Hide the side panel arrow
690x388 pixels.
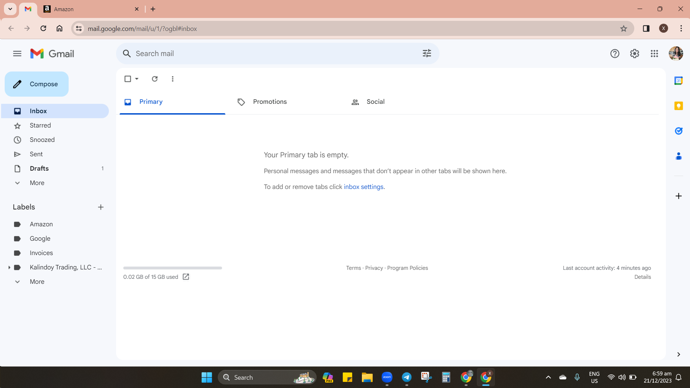(x=678, y=355)
